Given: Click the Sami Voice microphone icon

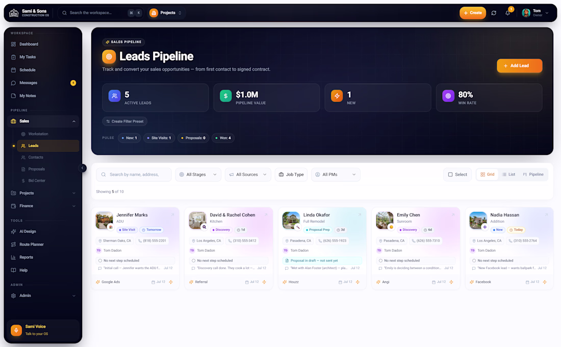Looking at the screenshot, I should click(16, 330).
